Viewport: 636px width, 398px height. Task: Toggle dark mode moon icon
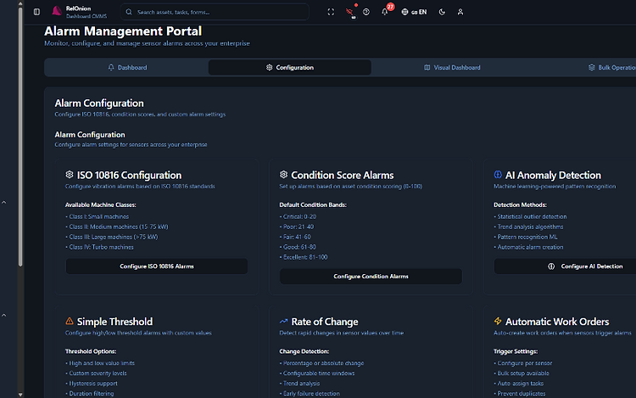(442, 12)
